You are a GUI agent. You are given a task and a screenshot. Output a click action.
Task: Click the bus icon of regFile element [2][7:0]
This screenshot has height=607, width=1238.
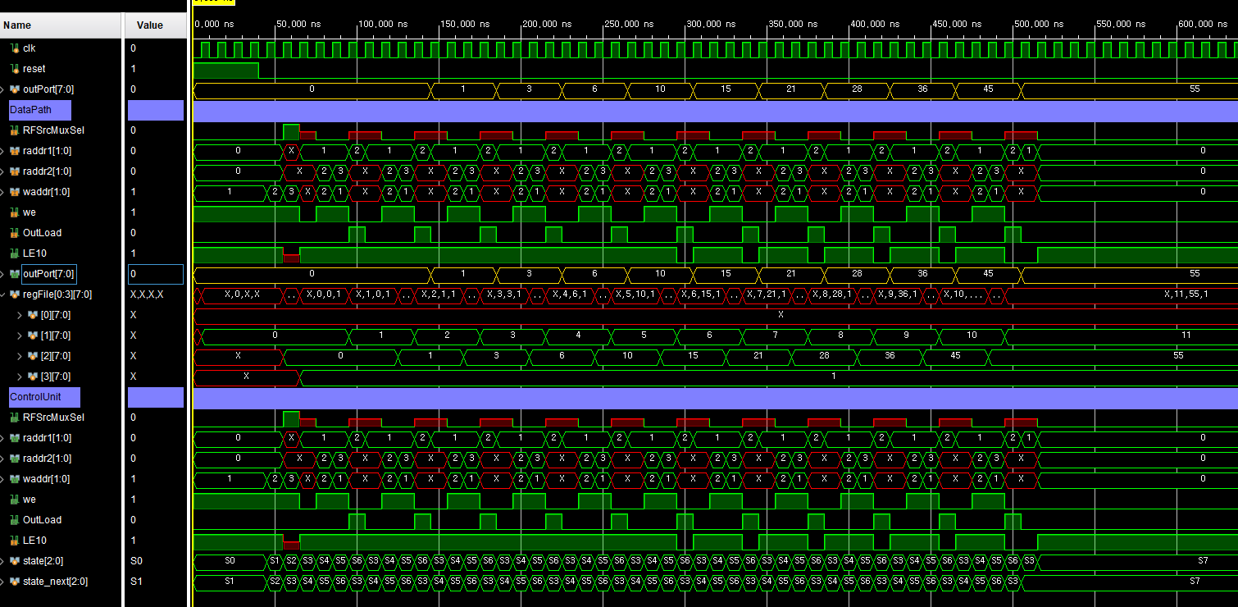pyautogui.click(x=33, y=356)
